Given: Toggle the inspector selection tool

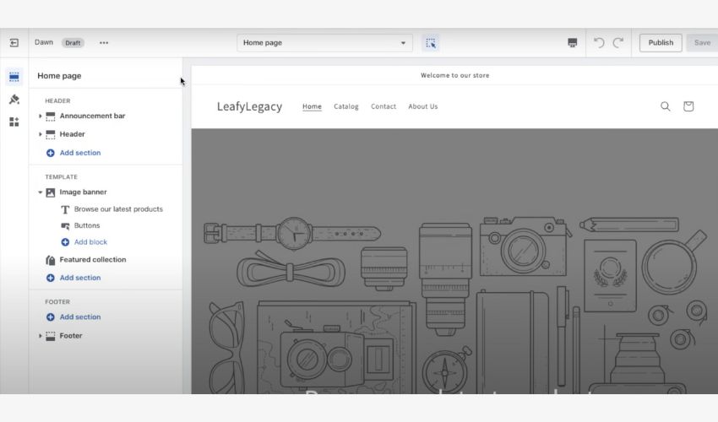Looking at the screenshot, I should [x=431, y=43].
